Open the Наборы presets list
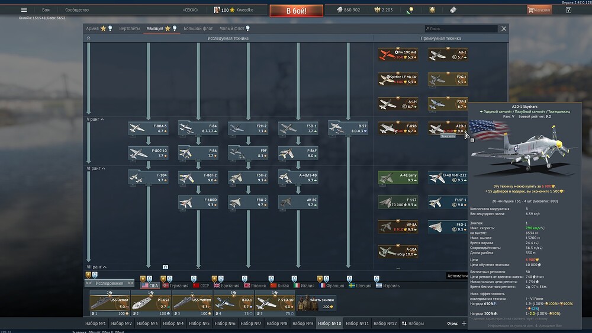This screenshot has height=333, width=592. [413, 324]
